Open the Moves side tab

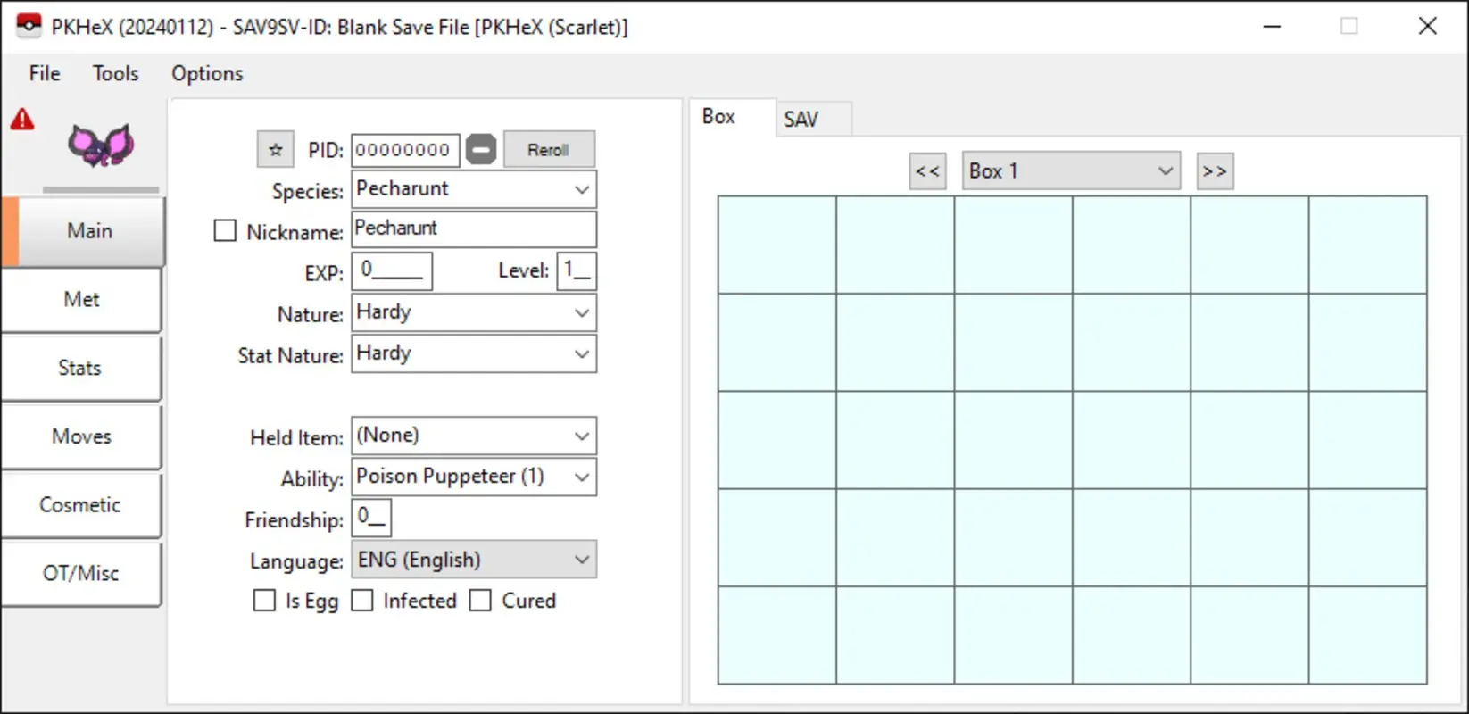coord(81,436)
